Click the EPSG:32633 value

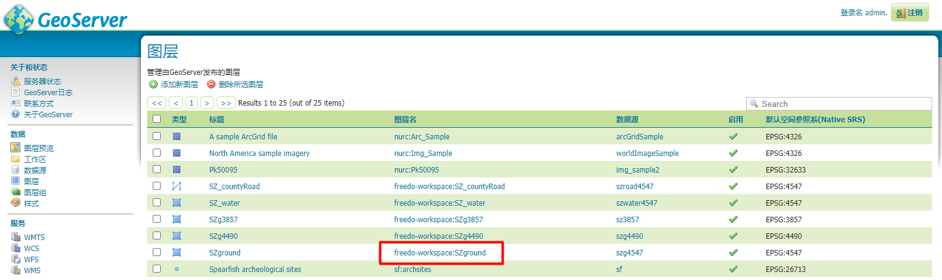point(786,169)
